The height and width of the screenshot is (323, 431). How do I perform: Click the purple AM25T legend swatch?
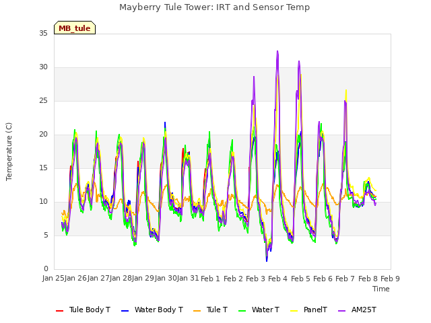341,311
